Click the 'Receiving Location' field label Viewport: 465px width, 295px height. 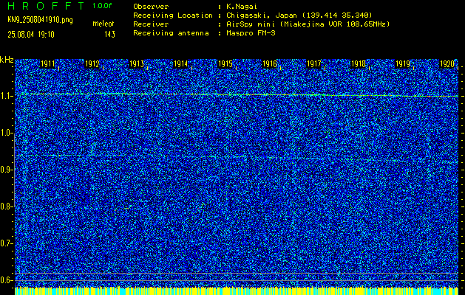[173, 15]
